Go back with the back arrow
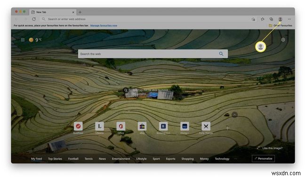306x178 pixels. click(x=17, y=19)
